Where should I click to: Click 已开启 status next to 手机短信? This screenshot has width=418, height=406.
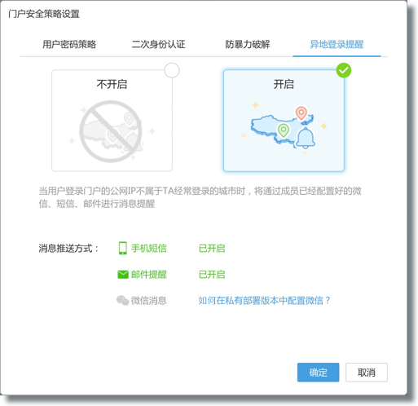point(212,248)
